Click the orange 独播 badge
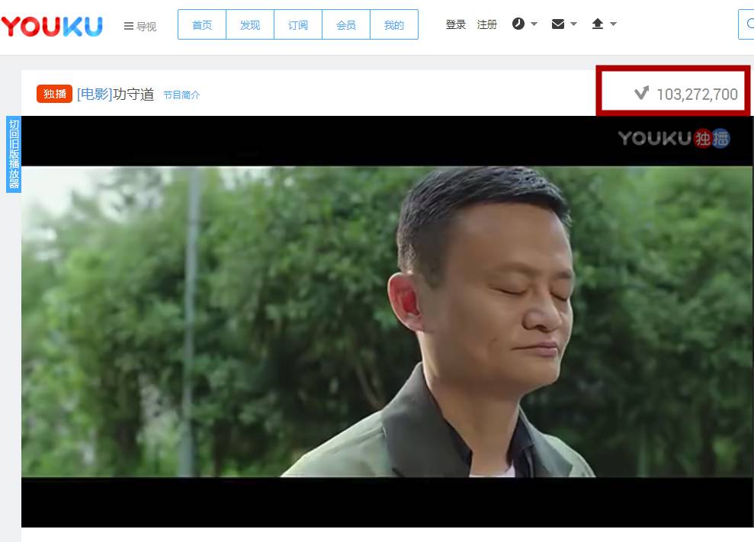The image size is (754, 542). tap(54, 94)
